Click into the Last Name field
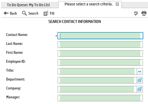The width and height of the screenshot is (148, 104). pyautogui.click(x=100, y=45)
